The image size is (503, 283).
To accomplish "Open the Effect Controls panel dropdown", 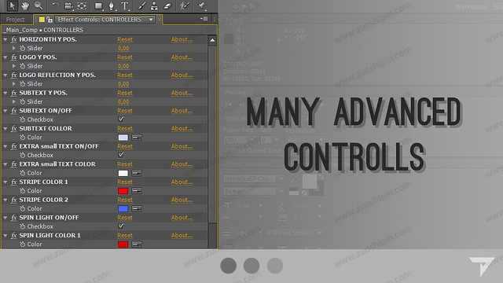I will [151, 20].
